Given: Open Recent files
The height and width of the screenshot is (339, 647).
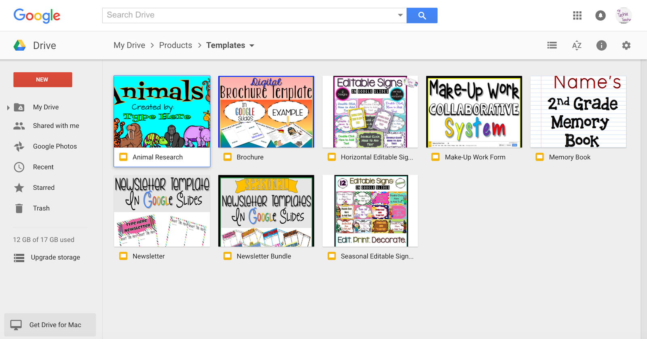Looking at the screenshot, I should 43,167.
